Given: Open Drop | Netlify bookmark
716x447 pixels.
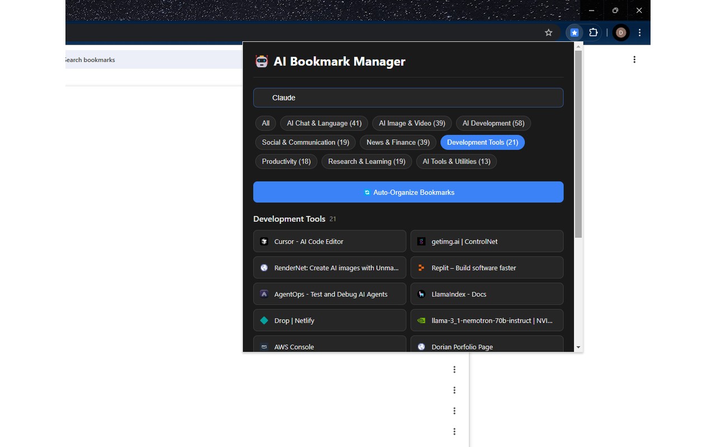Looking at the screenshot, I should click(x=329, y=320).
